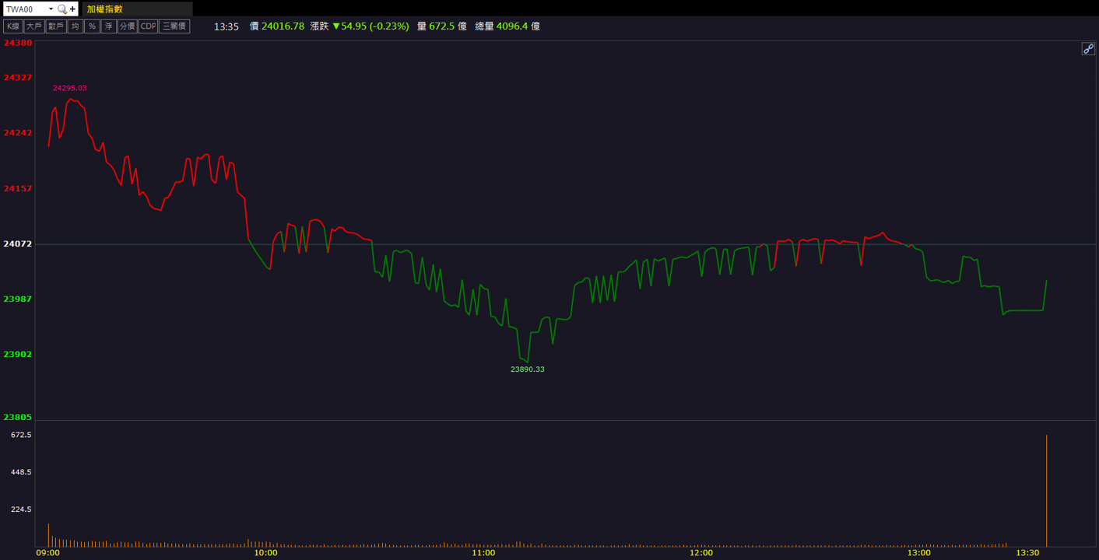Open the TWA00 symbol dropdown arrow
This screenshot has height=560, width=1099.
[51, 9]
